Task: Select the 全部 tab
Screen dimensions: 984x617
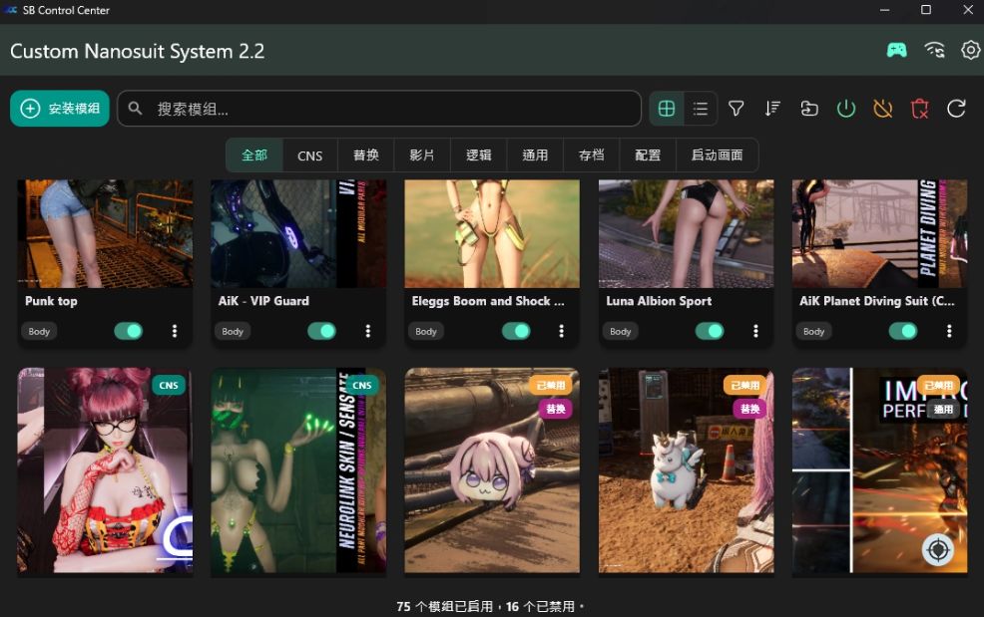Action: (254, 155)
